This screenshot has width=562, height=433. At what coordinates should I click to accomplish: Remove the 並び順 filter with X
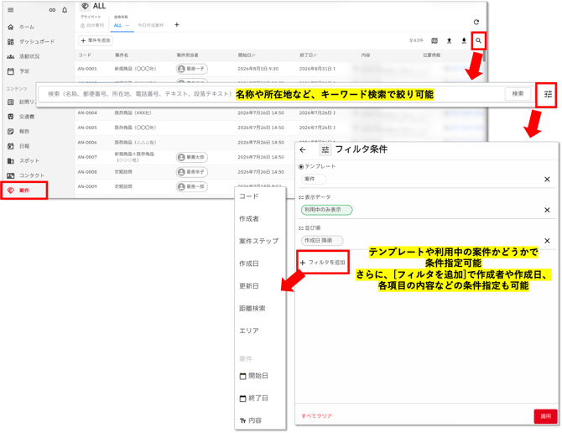pyautogui.click(x=547, y=241)
